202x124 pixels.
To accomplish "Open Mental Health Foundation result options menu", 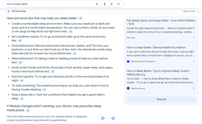I will coord(194,61).
